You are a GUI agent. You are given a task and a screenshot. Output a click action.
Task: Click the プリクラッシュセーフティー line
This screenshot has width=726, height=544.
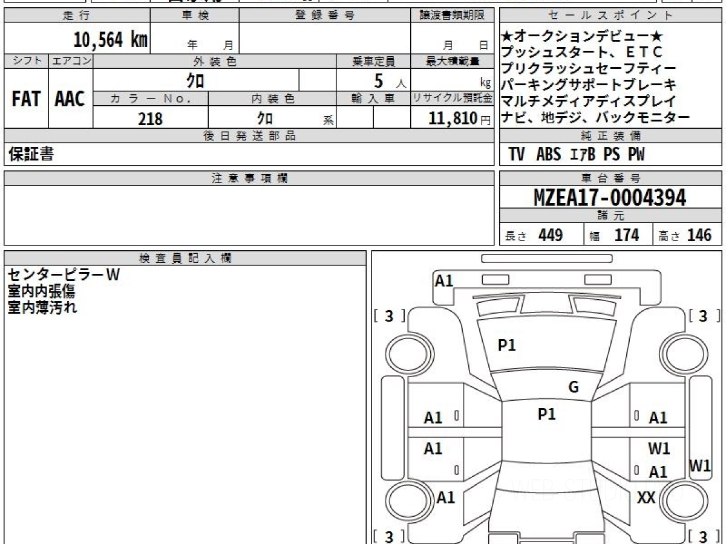pos(589,69)
